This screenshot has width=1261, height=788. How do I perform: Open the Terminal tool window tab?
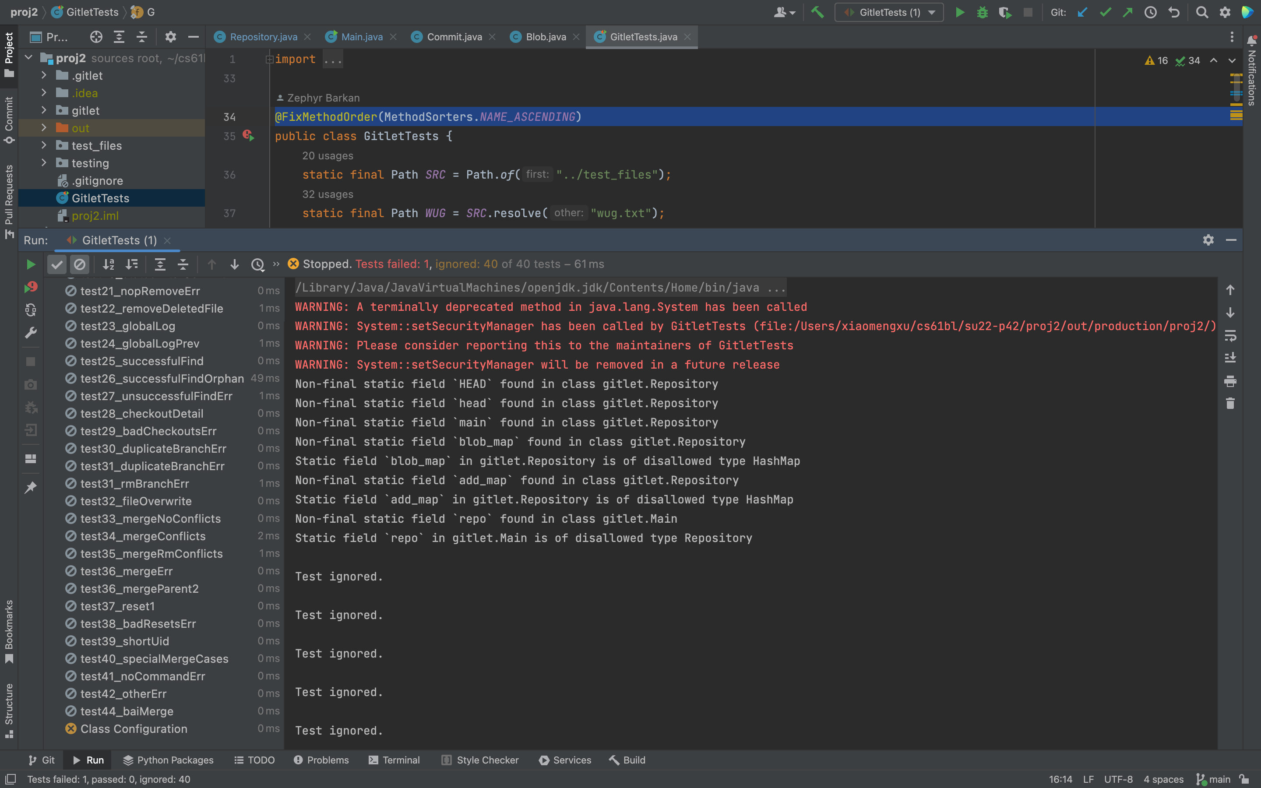coord(394,760)
